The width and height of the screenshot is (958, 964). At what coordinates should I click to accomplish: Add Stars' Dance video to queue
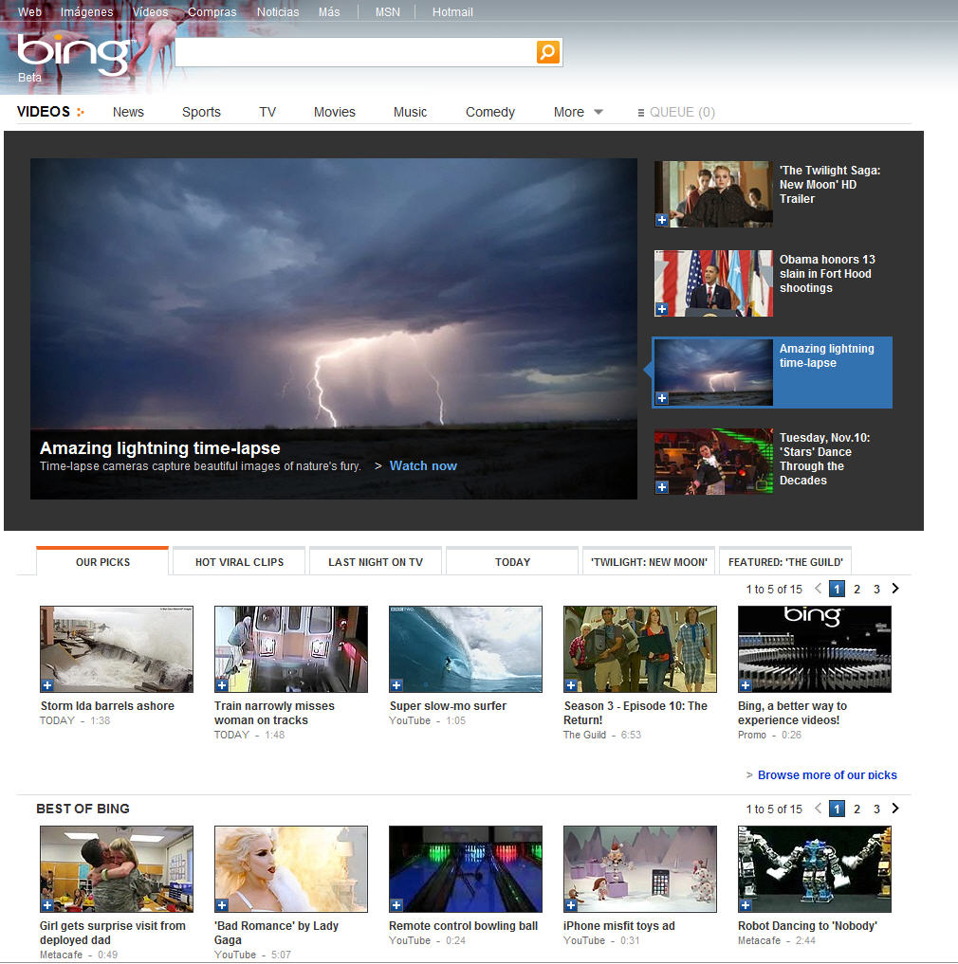(661, 487)
